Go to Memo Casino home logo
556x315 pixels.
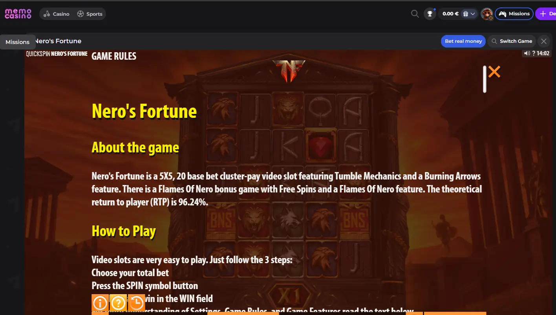click(18, 13)
